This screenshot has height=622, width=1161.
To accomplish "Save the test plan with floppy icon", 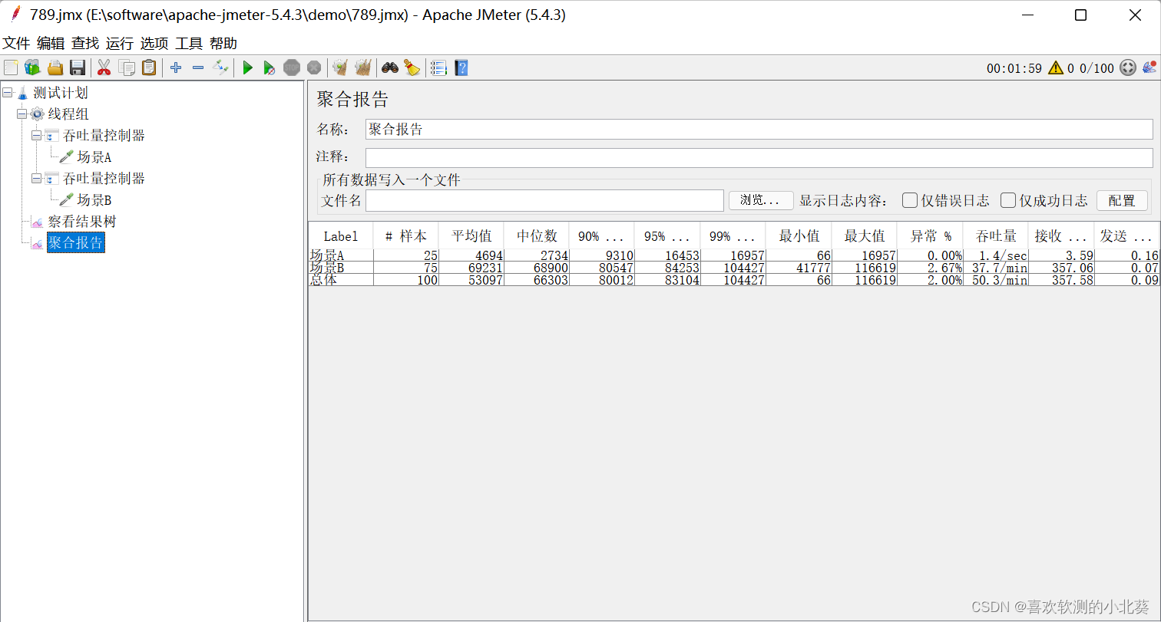I will 78,67.
